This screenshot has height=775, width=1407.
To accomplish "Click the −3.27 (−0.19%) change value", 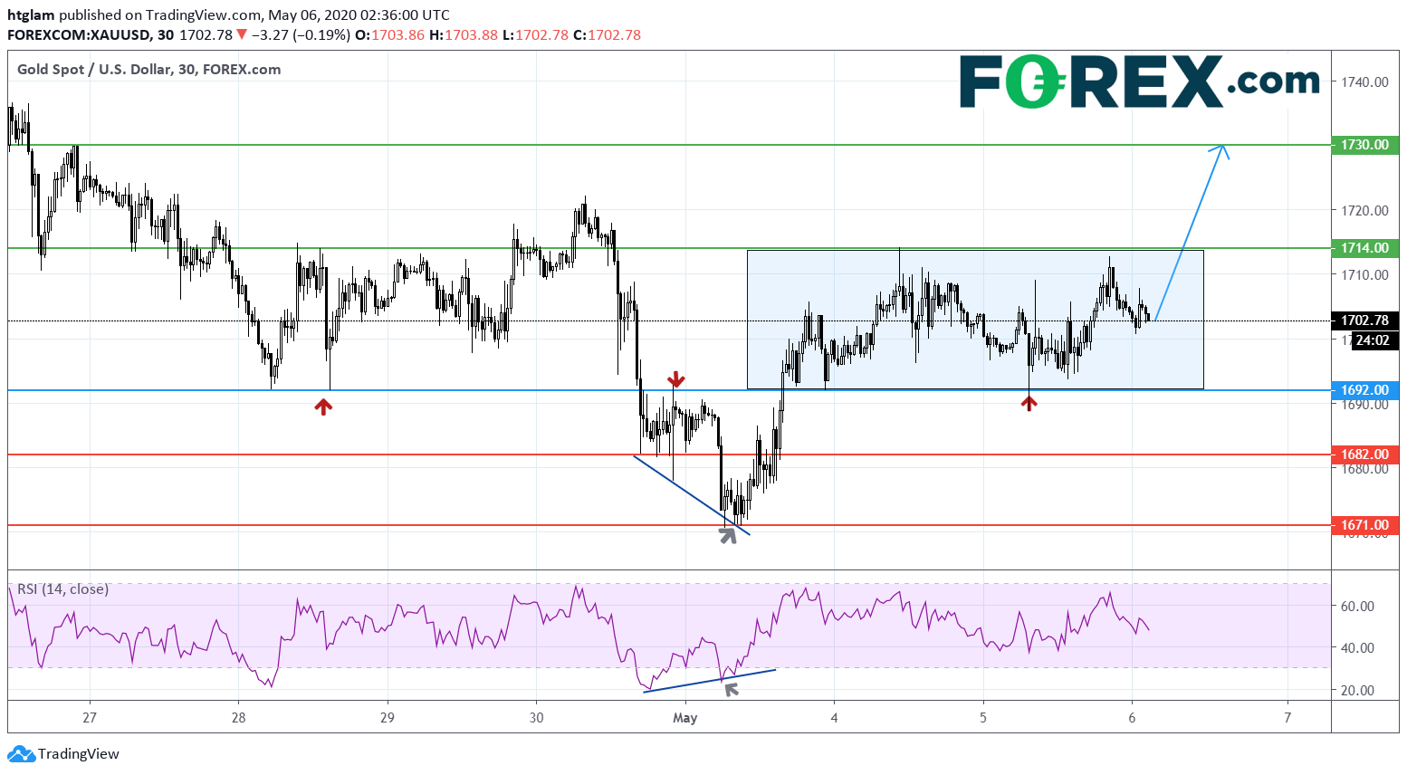I will tap(301, 34).
